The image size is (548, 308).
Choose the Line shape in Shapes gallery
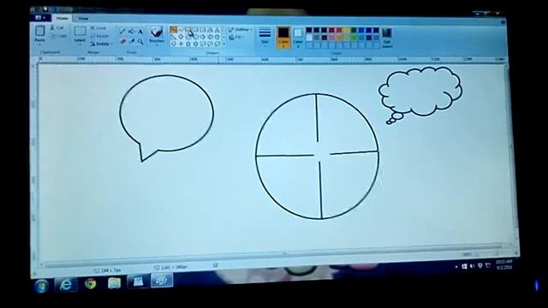[x=173, y=30]
